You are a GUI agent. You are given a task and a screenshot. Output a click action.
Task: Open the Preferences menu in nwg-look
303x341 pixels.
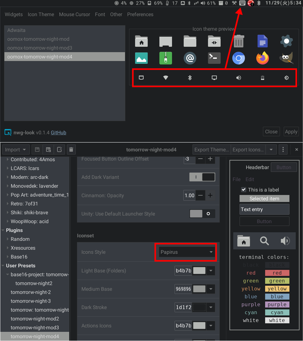point(140,14)
